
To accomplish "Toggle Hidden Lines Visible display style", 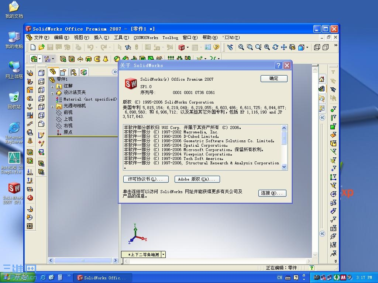I will 326,47.
